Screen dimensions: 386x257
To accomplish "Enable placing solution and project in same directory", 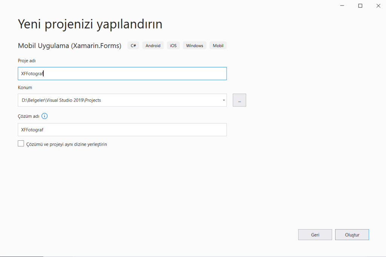I will pyautogui.click(x=21, y=144).
